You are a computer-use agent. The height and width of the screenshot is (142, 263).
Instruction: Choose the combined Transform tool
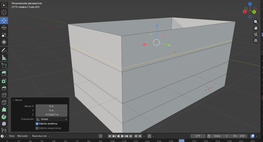(x=4, y=42)
